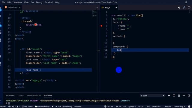Select the Terminal panel tab

tap(48, 96)
